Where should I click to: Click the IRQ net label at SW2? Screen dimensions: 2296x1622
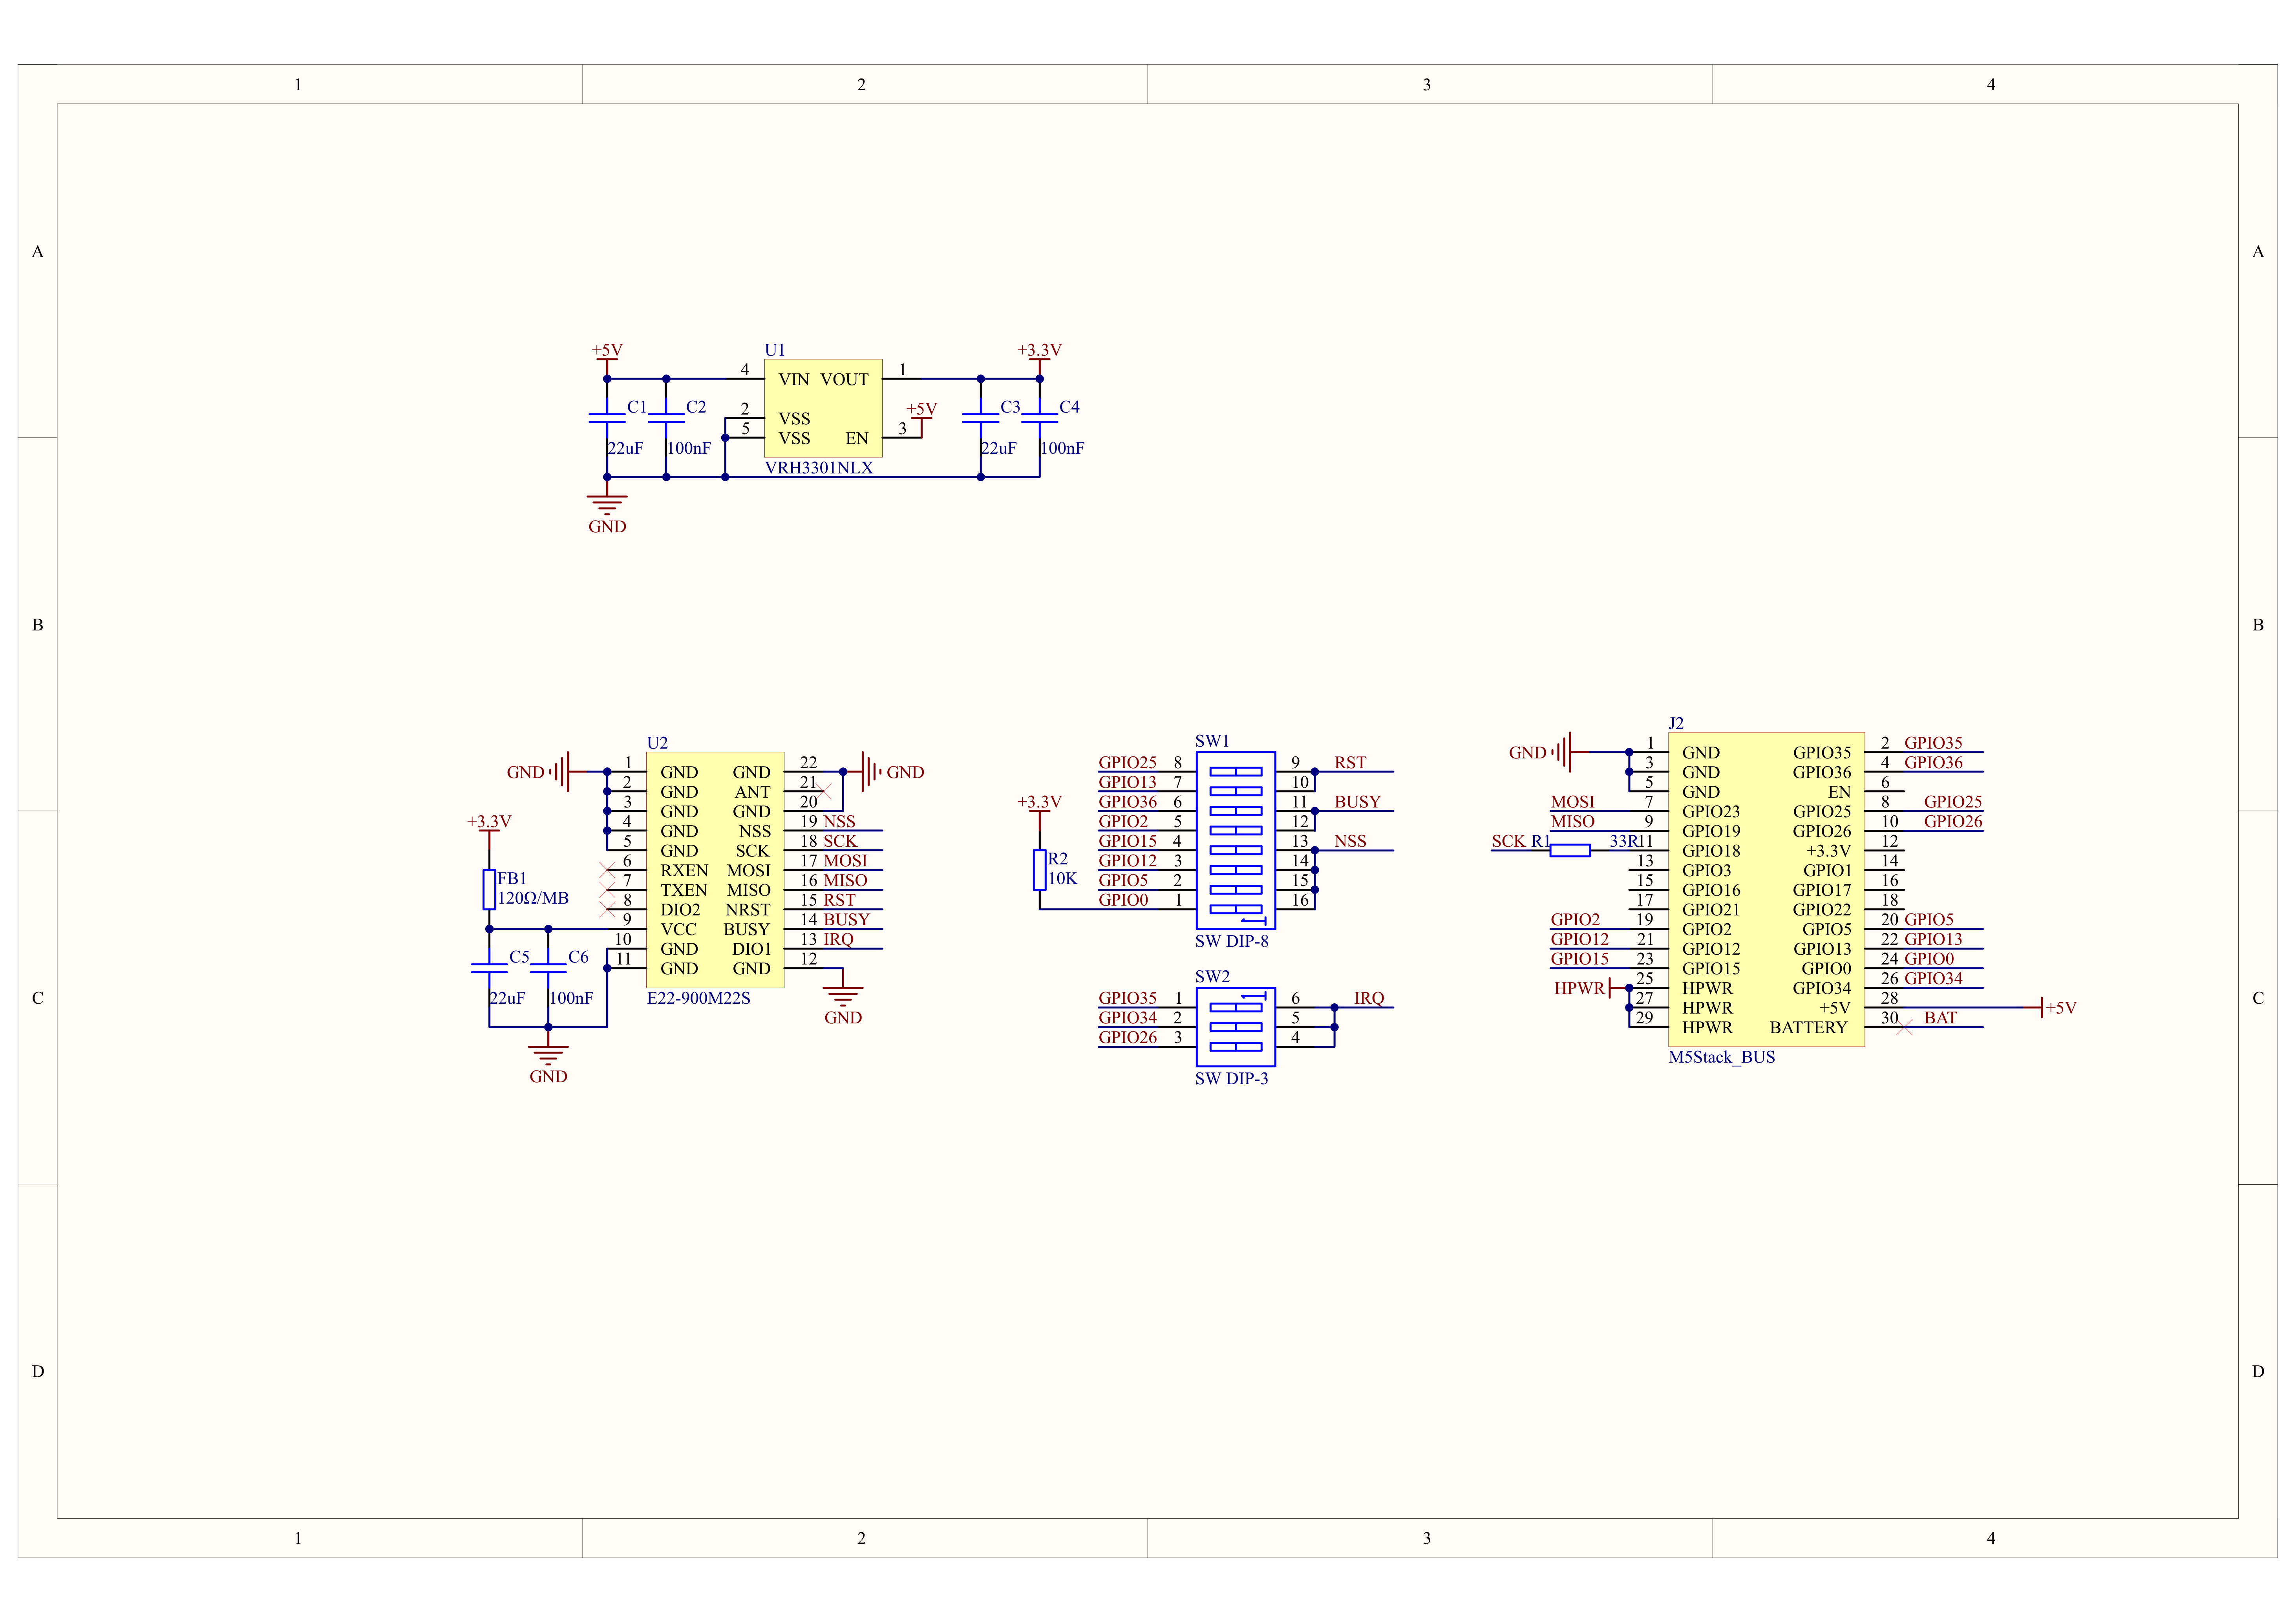(x=1369, y=998)
